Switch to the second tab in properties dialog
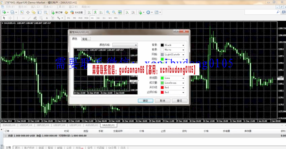The width and height of the screenshot is (286, 149). point(85,39)
